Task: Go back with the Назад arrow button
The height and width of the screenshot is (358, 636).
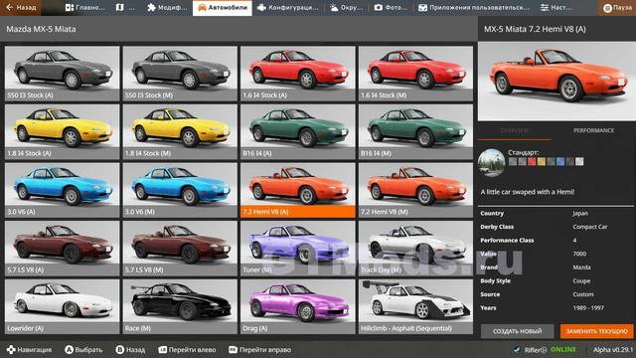Action: (20, 8)
